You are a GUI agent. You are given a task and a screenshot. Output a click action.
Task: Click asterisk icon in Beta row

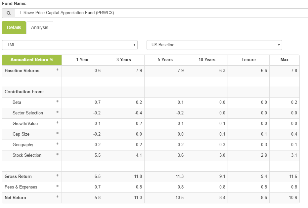(x=58, y=102)
